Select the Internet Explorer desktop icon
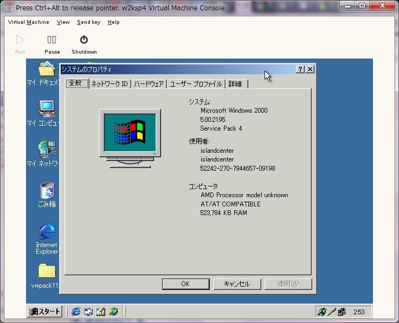399x323 pixels. tap(47, 231)
